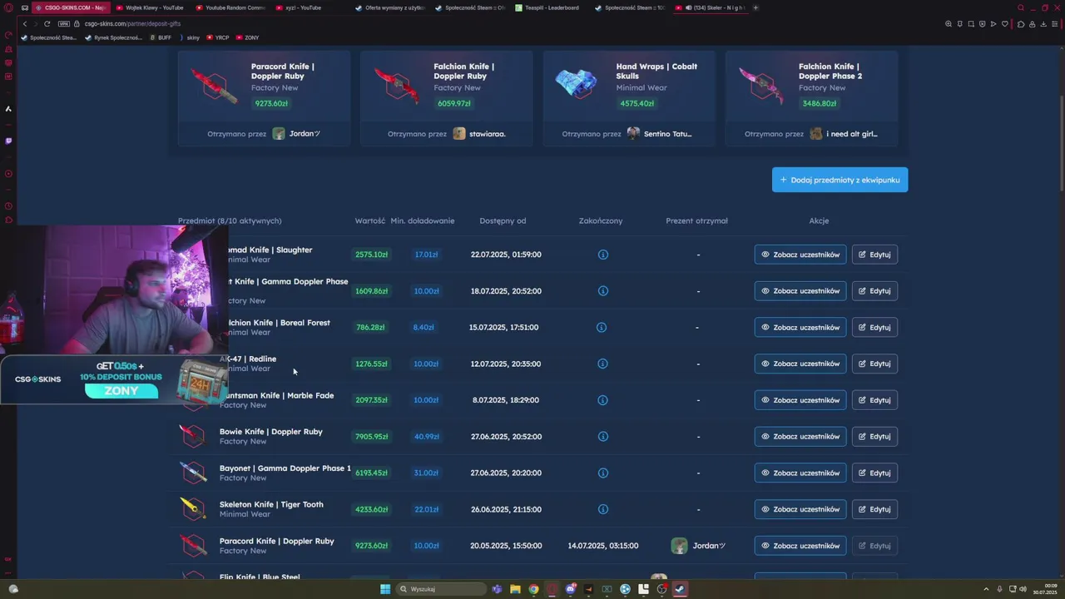Open info icon in Bowie Knife Doppler Ruby row
Viewport: 1065px width, 599px height.
pyautogui.click(x=603, y=437)
